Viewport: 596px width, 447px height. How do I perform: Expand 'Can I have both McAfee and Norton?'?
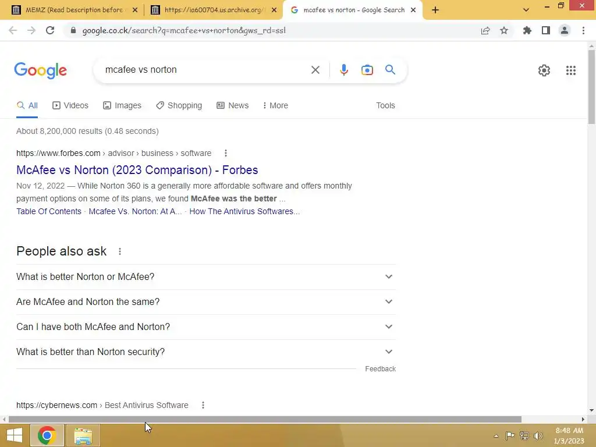pos(206,327)
